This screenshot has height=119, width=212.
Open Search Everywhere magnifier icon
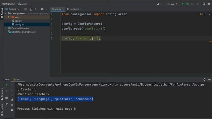204,4
